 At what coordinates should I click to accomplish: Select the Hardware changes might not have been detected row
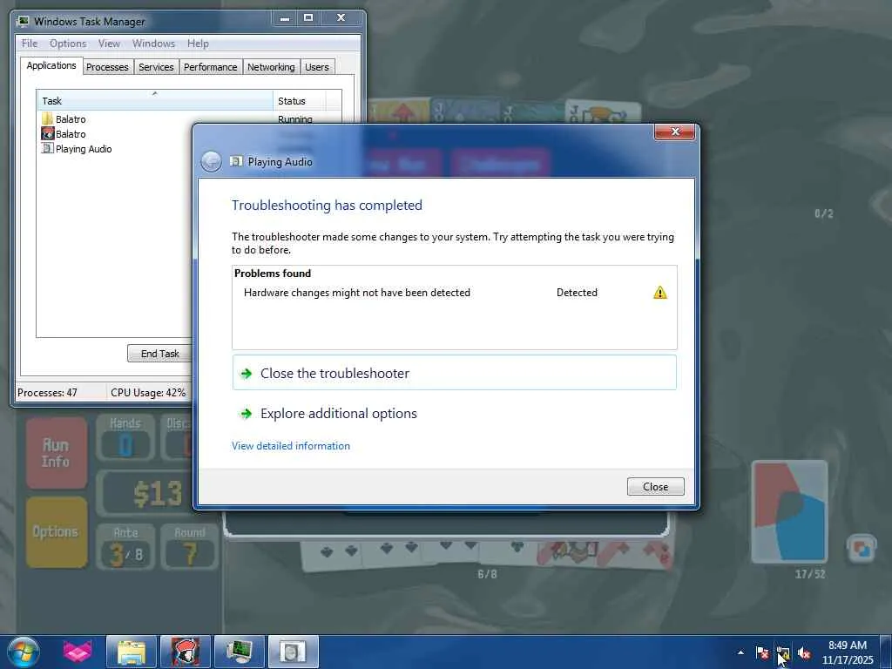[x=454, y=293]
